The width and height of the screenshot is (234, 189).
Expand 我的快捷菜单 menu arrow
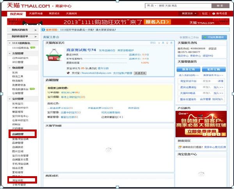click(35, 37)
